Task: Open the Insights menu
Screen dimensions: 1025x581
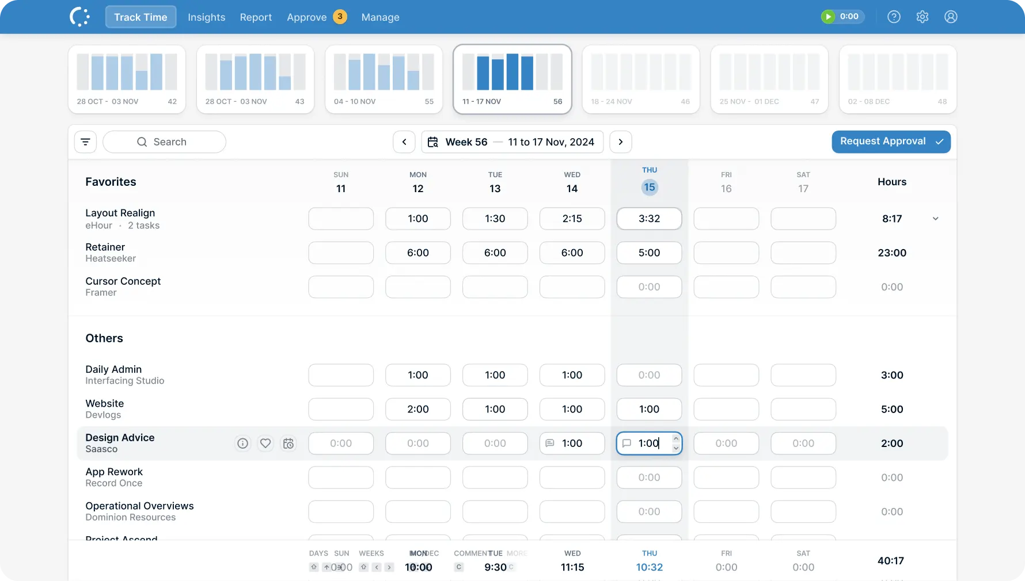Action: [x=206, y=17]
